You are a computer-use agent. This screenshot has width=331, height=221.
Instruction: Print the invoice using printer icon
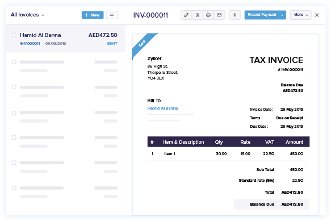pos(208,15)
